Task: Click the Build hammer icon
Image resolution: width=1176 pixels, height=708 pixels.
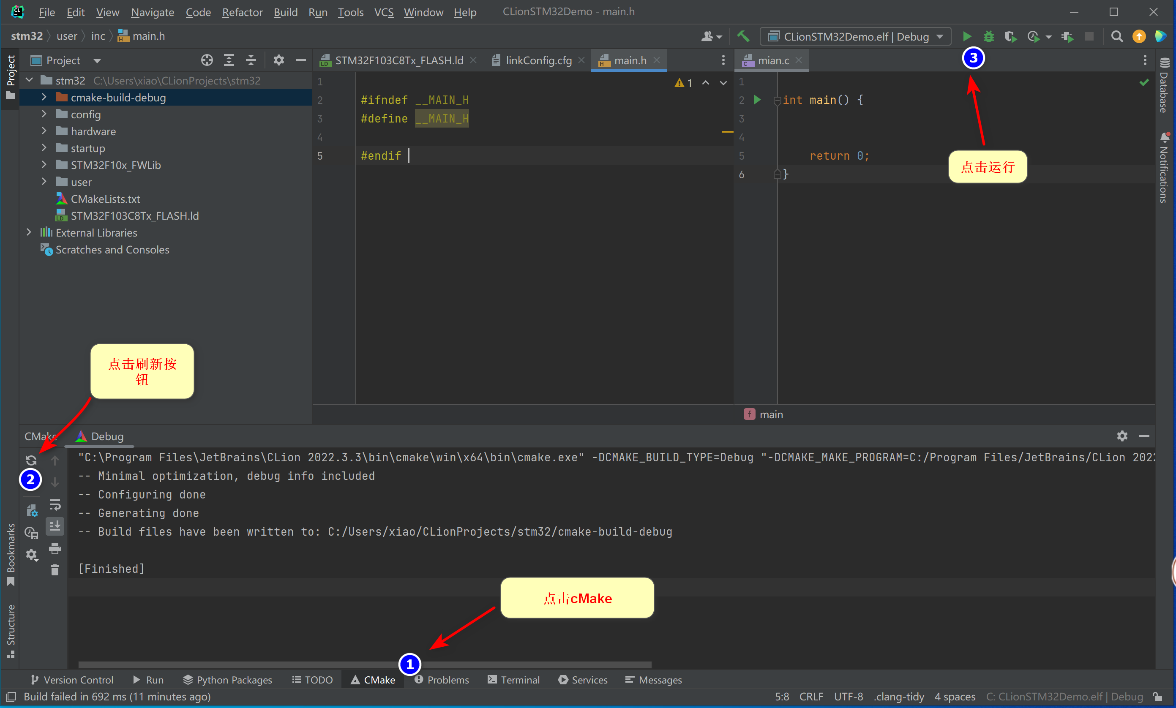Action: (743, 36)
